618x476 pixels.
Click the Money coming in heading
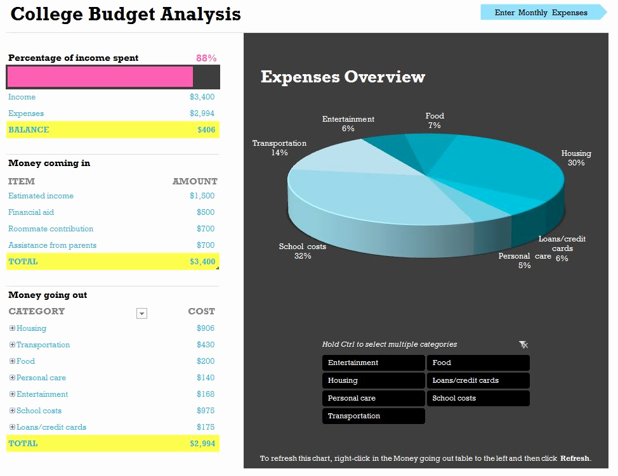49,163
